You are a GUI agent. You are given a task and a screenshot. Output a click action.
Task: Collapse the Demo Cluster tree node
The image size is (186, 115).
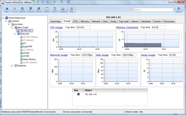12,27
